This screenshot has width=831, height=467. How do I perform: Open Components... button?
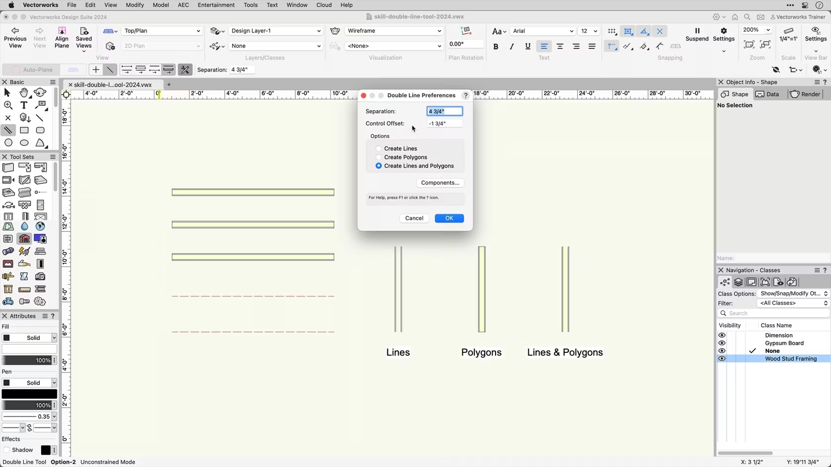pos(440,183)
